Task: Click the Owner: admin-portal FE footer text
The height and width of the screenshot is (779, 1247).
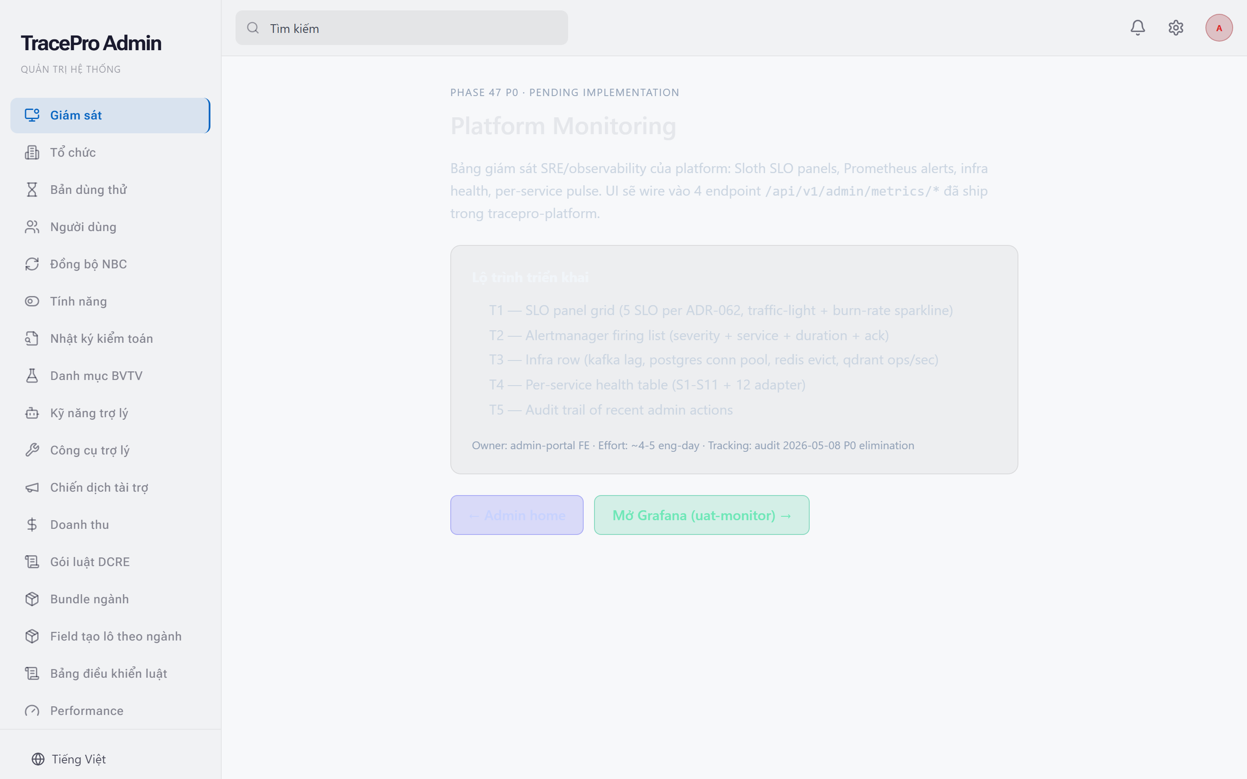Action: click(x=693, y=446)
